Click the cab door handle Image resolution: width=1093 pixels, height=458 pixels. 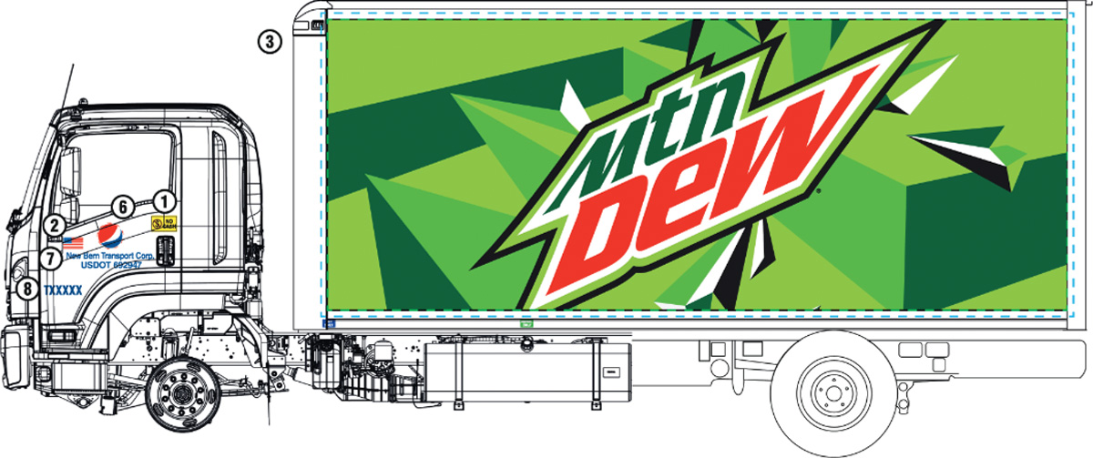pos(165,250)
